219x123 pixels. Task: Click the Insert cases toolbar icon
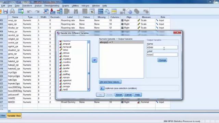tap(85, 11)
